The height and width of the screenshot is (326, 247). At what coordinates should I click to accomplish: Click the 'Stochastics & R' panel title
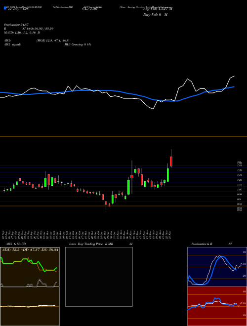coord(202,244)
